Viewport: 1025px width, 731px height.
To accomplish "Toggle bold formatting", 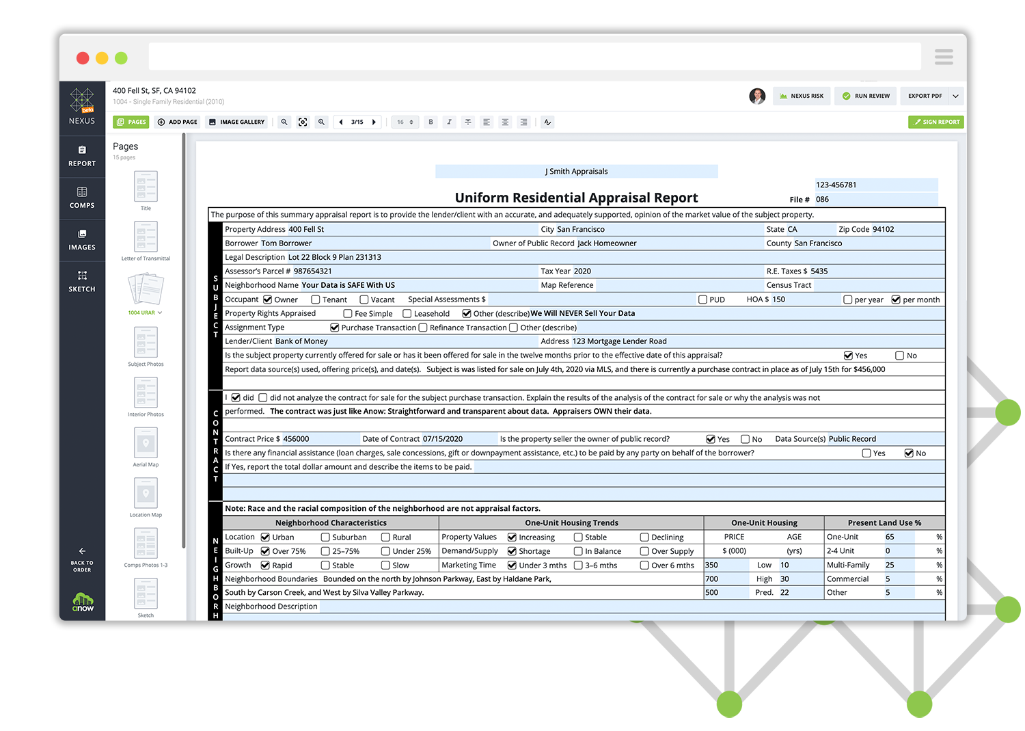I will tap(430, 122).
